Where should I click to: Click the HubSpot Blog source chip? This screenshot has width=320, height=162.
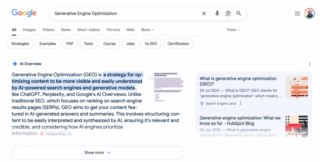56,134
